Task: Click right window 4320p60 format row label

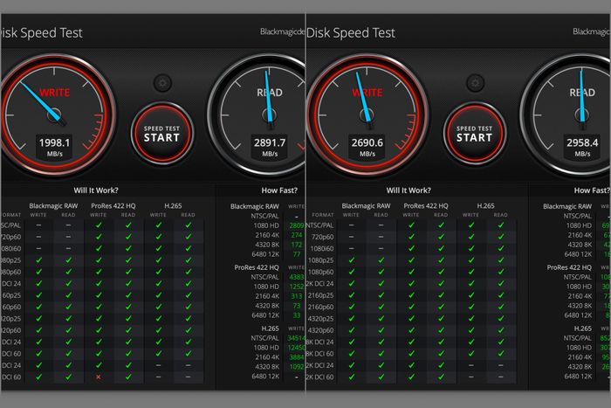Action: tap(321, 330)
